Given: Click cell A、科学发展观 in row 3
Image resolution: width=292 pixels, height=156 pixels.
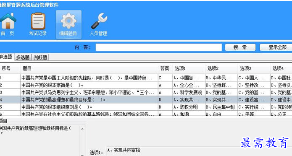Looking at the screenshot, I should click(x=189, y=92).
